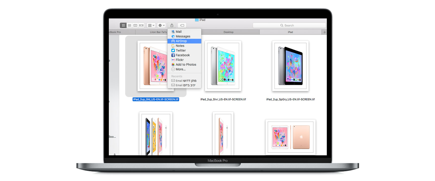Choose Messages from the share menu
This screenshot has width=435, height=181.
tap(184, 36)
